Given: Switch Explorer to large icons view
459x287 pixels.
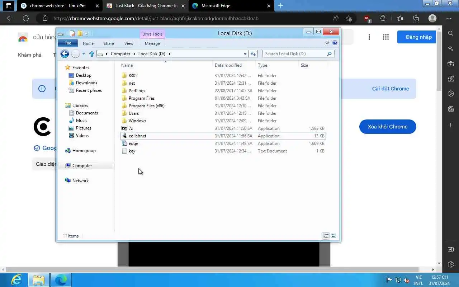Looking at the screenshot, I should [x=333, y=236].
